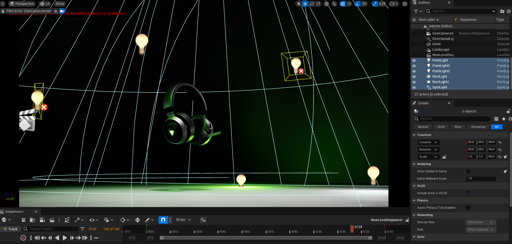Play the sequence forward
The image size is (512, 244).
pyautogui.click(x=65, y=238)
